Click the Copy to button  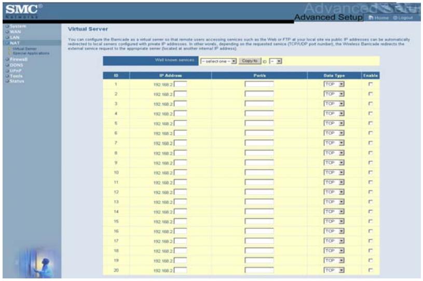(250, 61)
